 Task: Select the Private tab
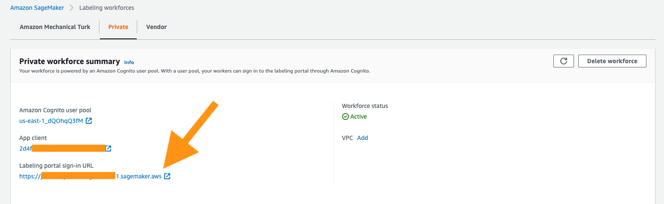click(118, 27)
